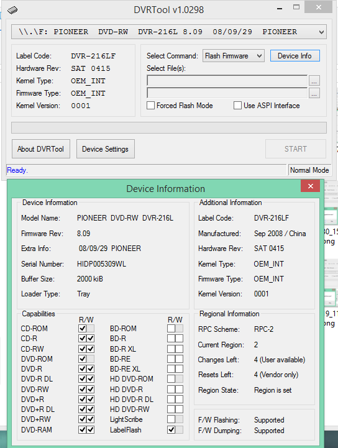
Task: Toggle DVD-R write checkbox
Action: [x=91, y=369]
